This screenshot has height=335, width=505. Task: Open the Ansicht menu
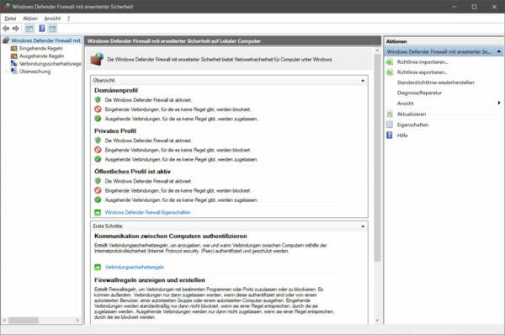click(x=52, y=19)
